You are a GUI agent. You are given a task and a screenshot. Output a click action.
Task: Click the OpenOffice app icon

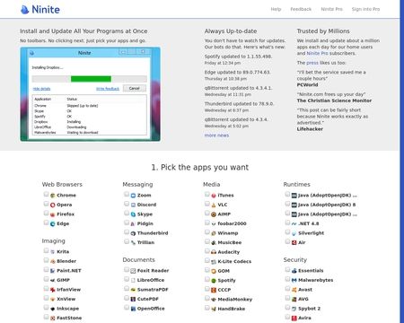pyautogui.click(x=133, y=309)
